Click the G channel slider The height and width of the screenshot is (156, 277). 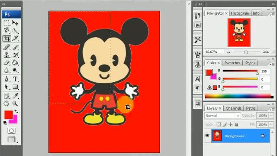pos(240,79)
